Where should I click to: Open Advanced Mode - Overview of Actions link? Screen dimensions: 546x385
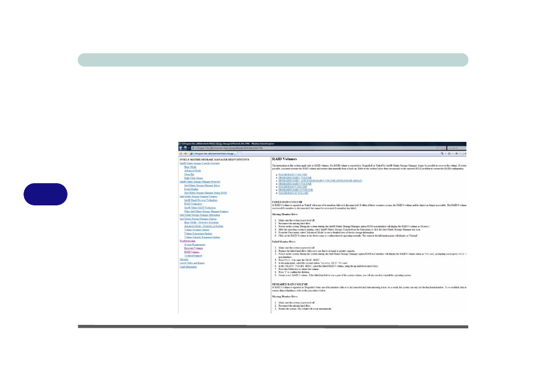pos(204,227)
